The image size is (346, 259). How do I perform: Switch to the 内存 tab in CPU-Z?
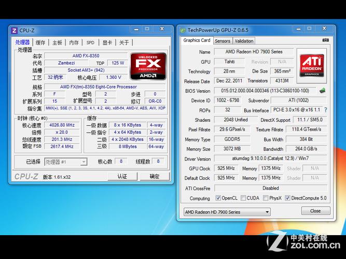pos(74,42)
